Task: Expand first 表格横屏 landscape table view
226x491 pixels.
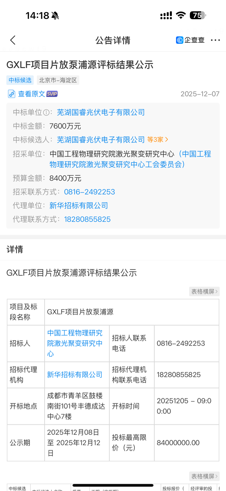Action: 204,292
